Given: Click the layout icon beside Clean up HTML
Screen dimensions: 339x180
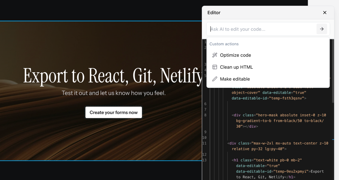Looking at the screenshot, I should point(215,67).
